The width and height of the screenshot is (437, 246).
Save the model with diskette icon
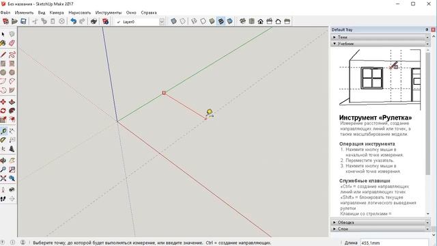pos(23,21)
